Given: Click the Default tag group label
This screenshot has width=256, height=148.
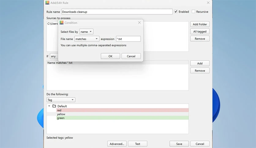Looking at the screenshot, I should click(x=62, y=106).
